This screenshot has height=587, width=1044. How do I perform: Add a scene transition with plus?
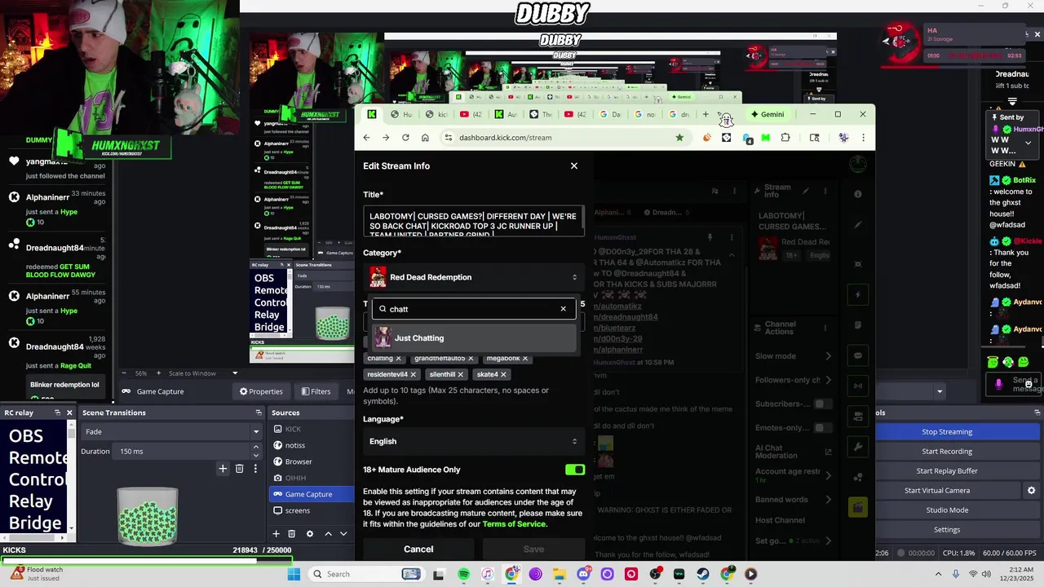(223, 469)
